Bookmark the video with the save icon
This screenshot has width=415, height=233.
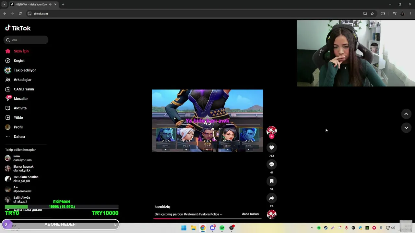pyautogui.click(x=272, y=181)
